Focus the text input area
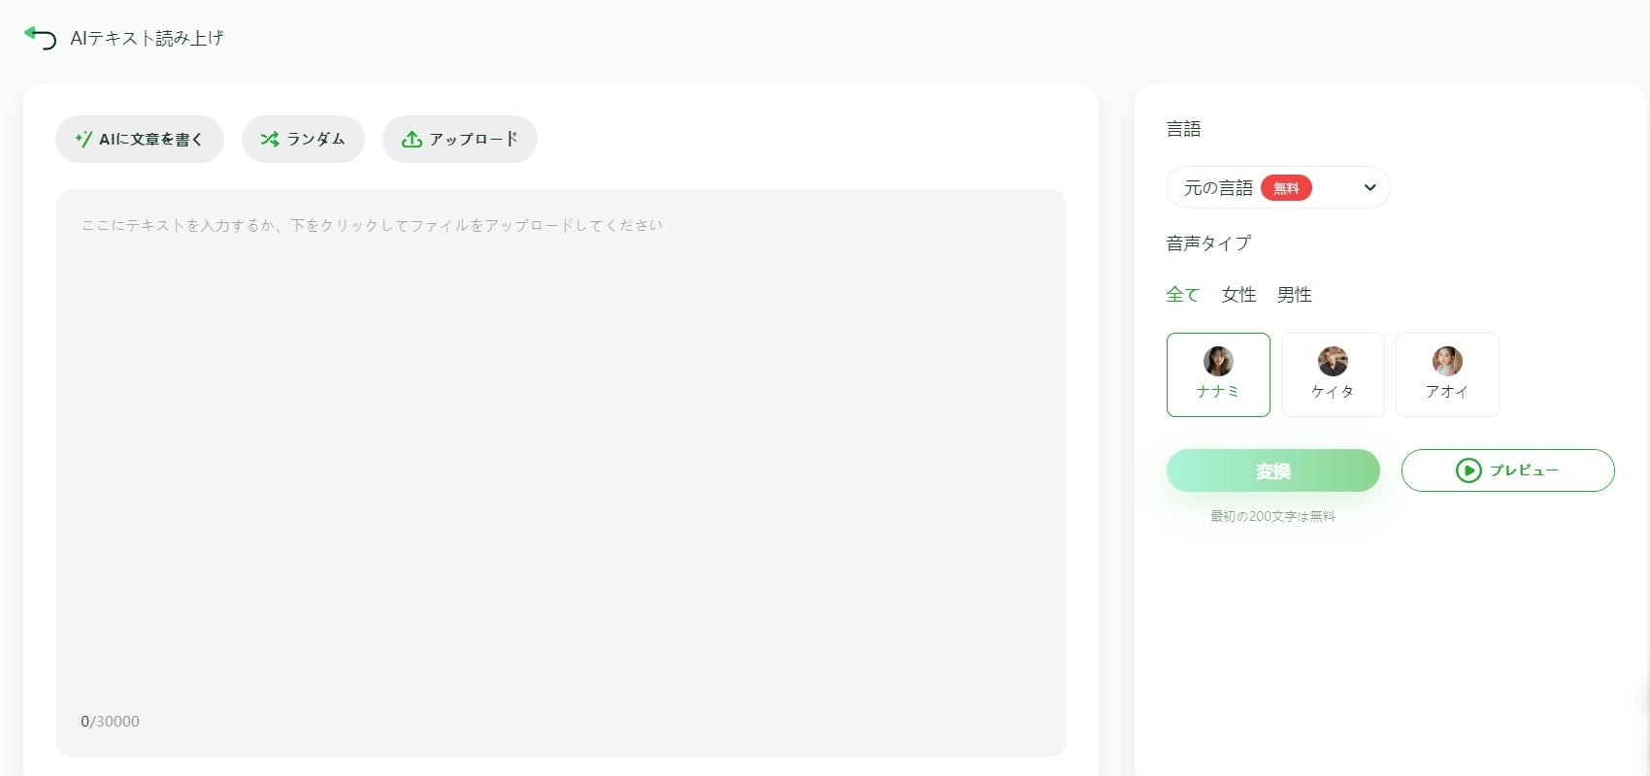The width and height of the screenshot is (1650, 776). (561, 472)
